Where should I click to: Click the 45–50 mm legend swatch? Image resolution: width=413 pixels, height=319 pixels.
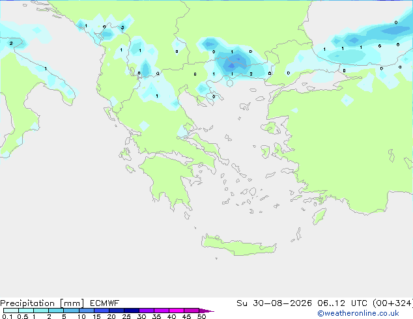(x=192, y=311)
